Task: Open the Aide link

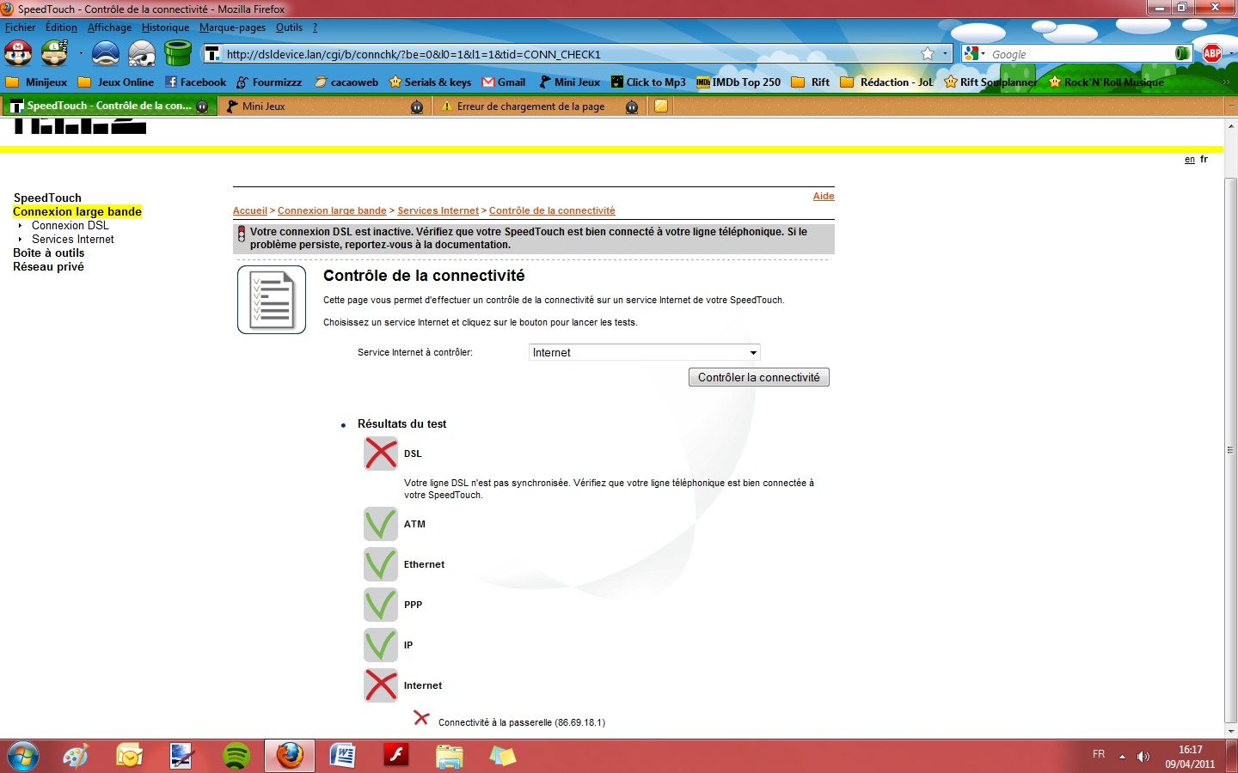Action: tap(824, 196)
